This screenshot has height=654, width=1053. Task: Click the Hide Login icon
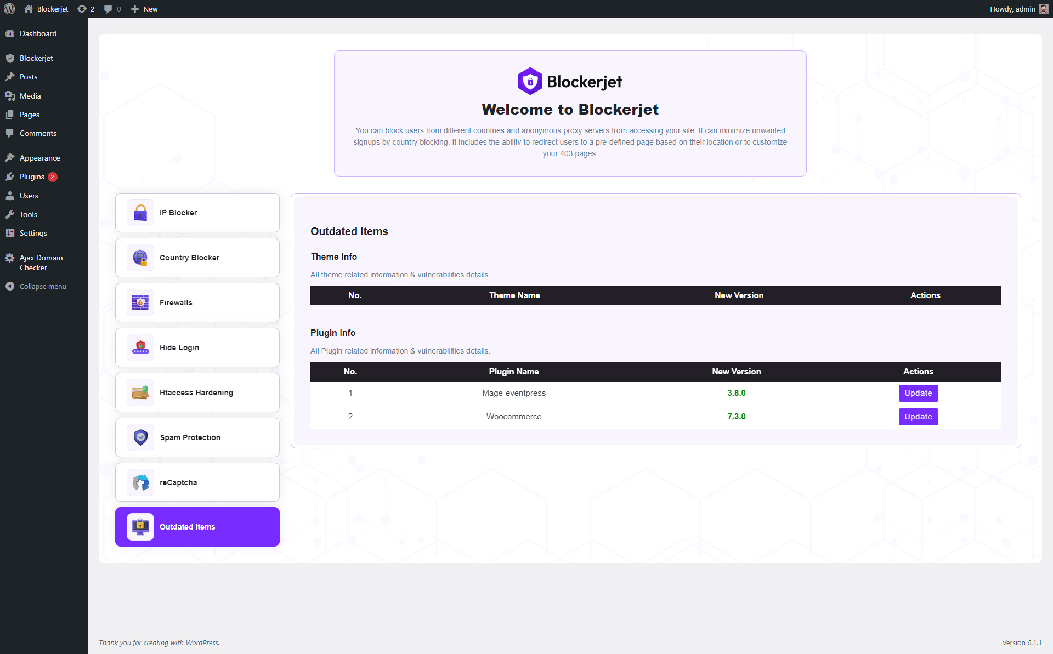[x=140, y=348]
